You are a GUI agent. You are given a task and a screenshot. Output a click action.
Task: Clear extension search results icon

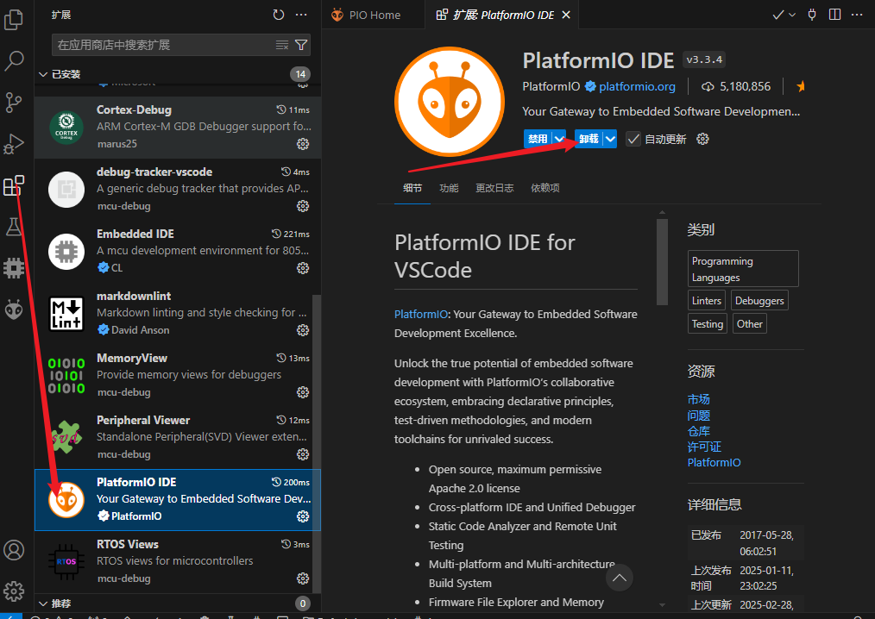tap(282, 45)
